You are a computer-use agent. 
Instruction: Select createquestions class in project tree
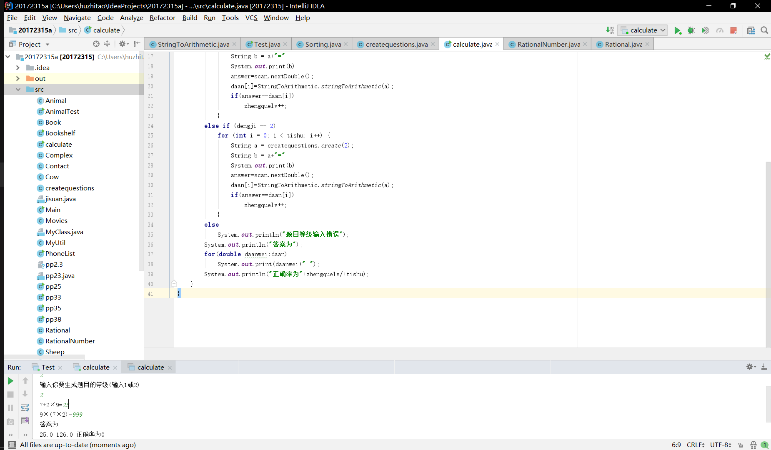pos(70,188)
